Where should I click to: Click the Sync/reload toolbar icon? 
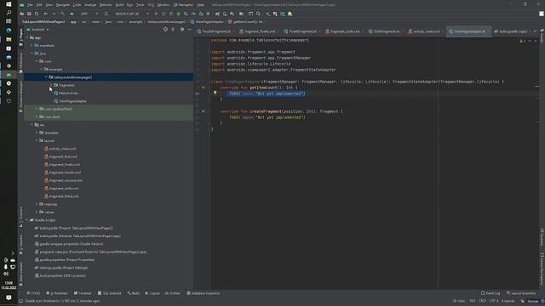coord(37,14)
